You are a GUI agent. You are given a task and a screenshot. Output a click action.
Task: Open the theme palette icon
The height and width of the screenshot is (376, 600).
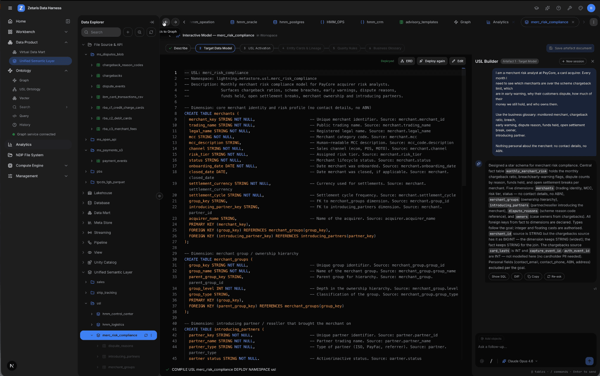point(581,8)
